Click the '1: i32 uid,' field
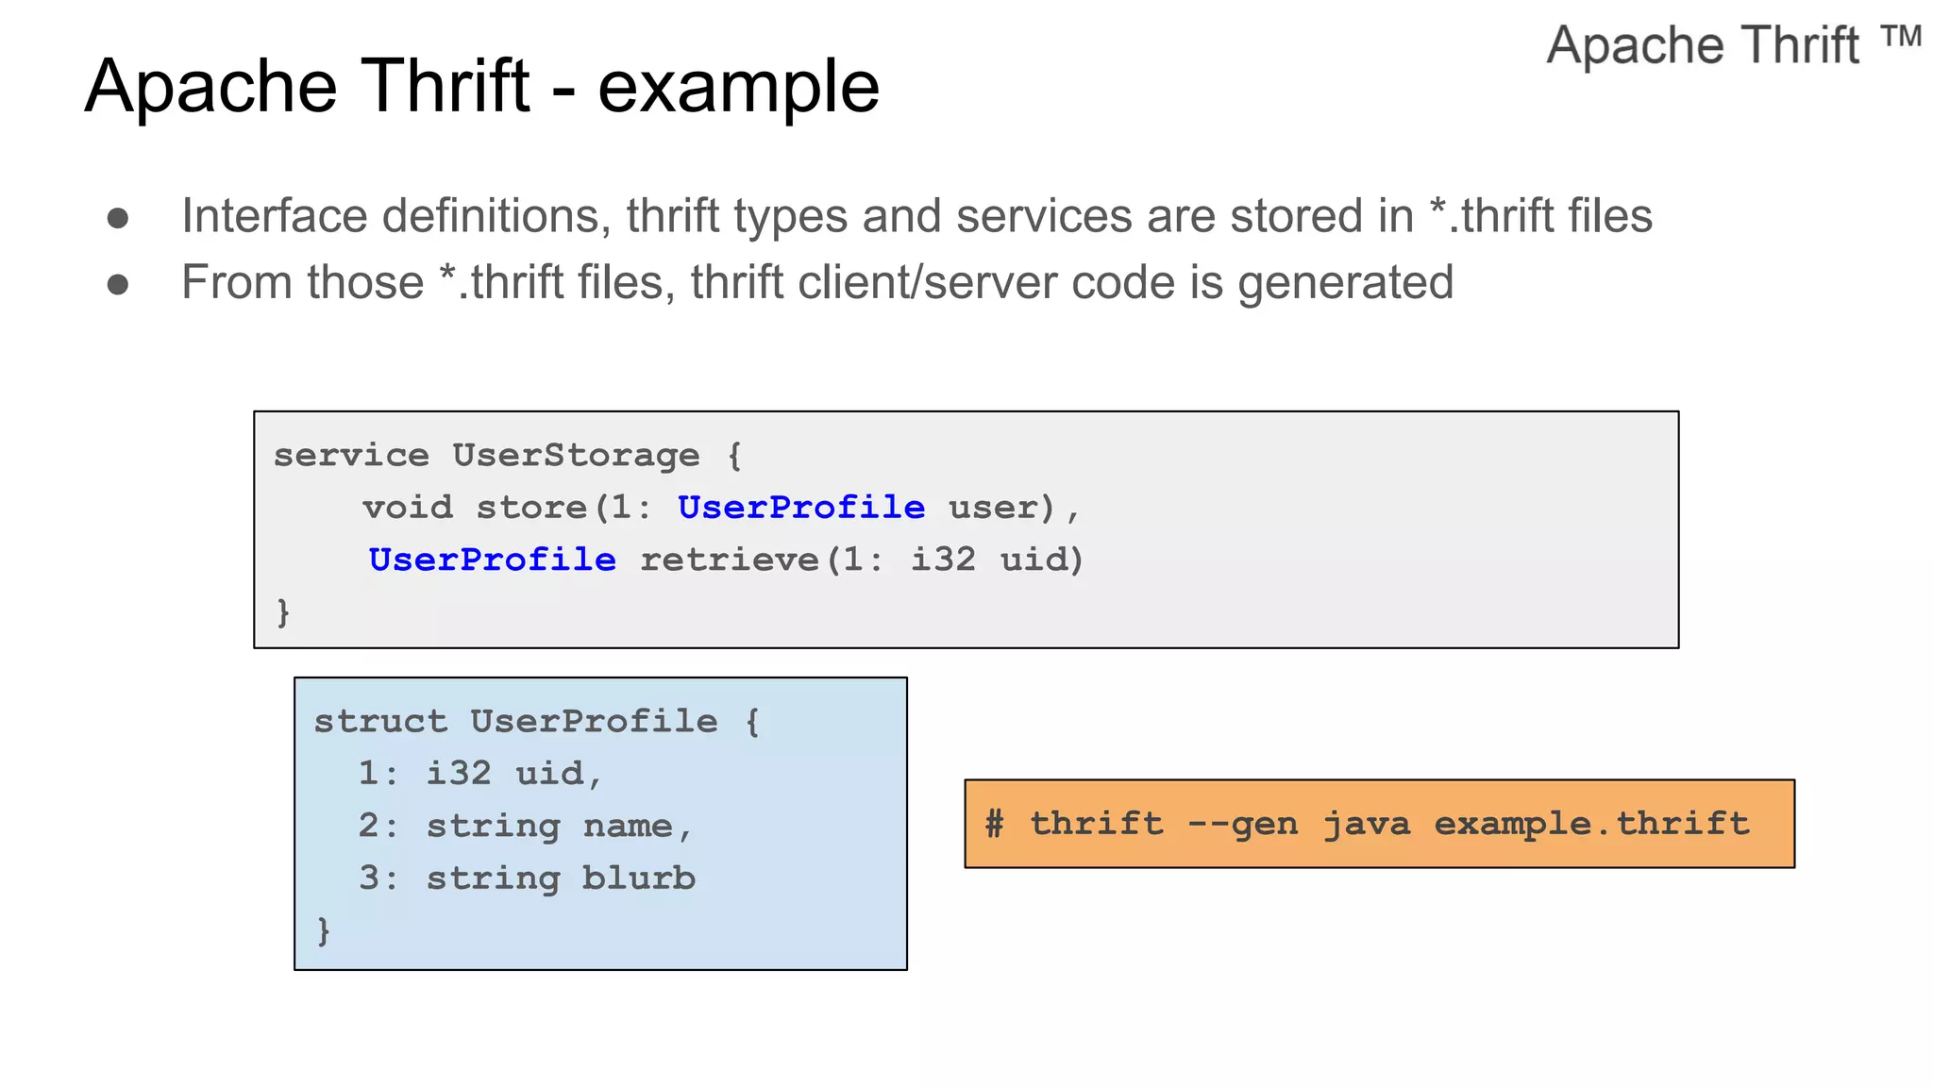Viewport: 1933px width, 1087px height. (x=479, y=774)
